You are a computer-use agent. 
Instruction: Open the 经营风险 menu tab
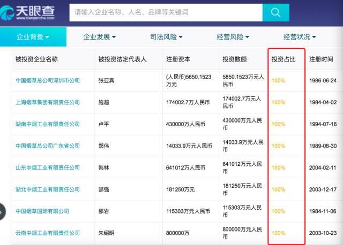(x=233, y=37)
